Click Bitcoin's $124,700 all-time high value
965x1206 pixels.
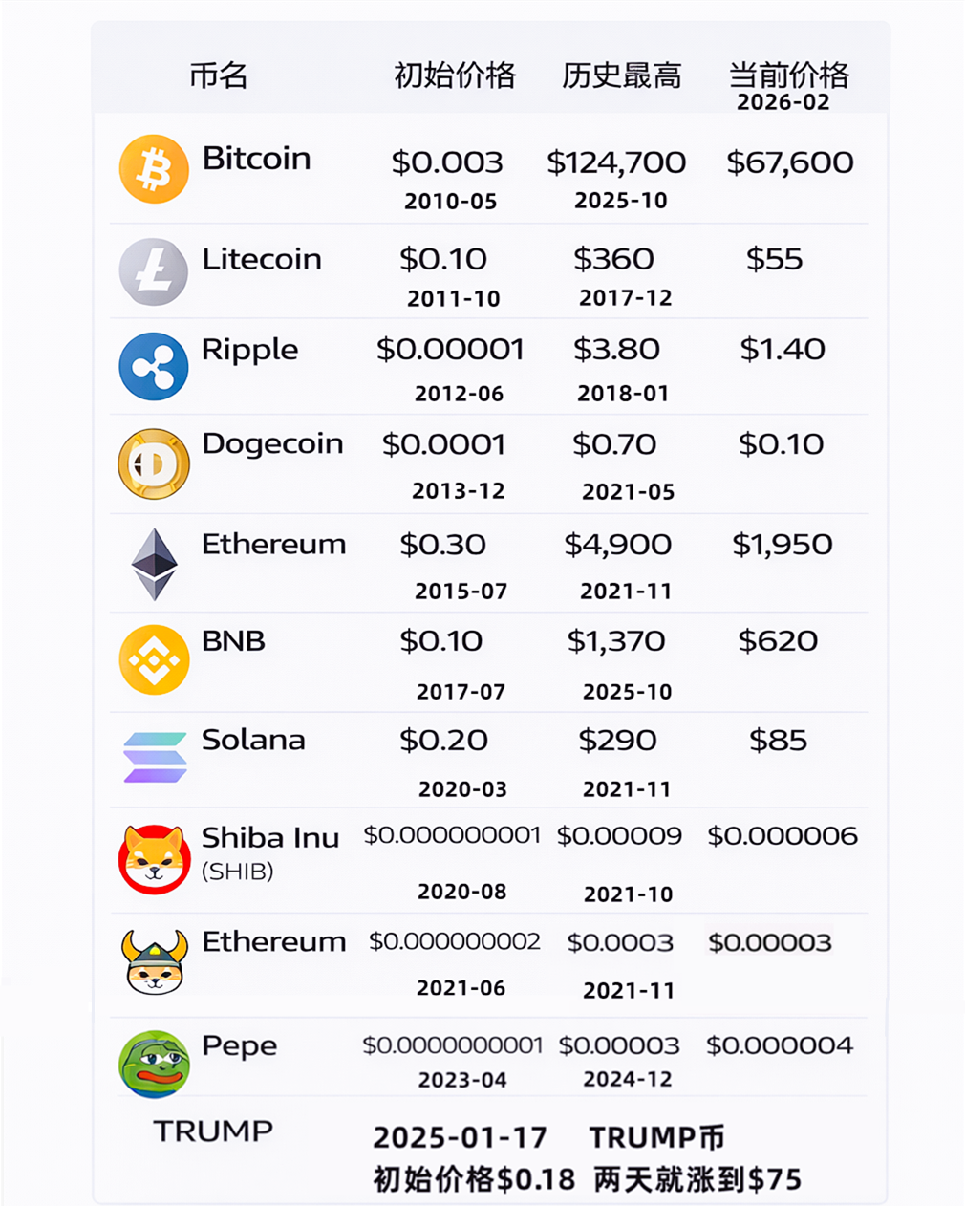616,162
